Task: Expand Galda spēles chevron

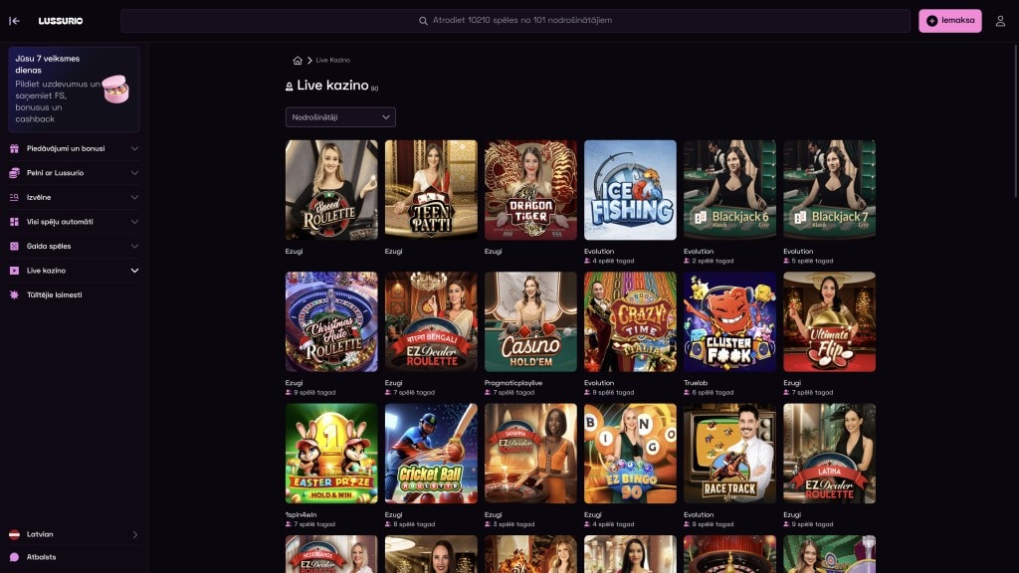Action: [134, 247]
